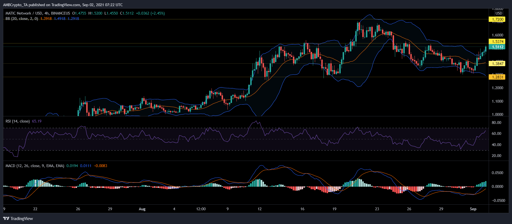Screen dimensions: 512x224
Task: Click the 1.7200 yellow price label
Action: (497, 19)
